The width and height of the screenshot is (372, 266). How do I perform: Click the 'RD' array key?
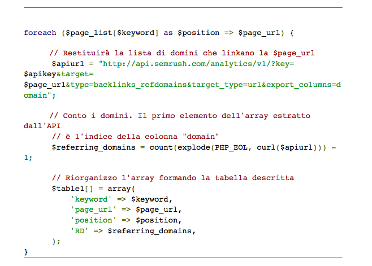point(80,230)
